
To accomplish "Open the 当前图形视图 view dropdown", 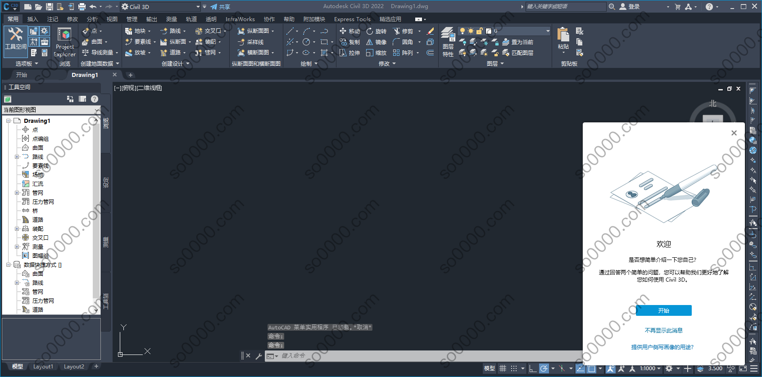I will click(51, 110).
